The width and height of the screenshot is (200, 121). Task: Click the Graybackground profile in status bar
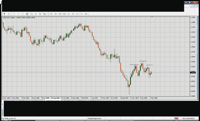[x=94, y=118]
